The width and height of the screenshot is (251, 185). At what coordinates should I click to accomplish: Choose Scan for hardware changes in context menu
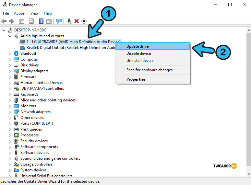pos(153,70)
